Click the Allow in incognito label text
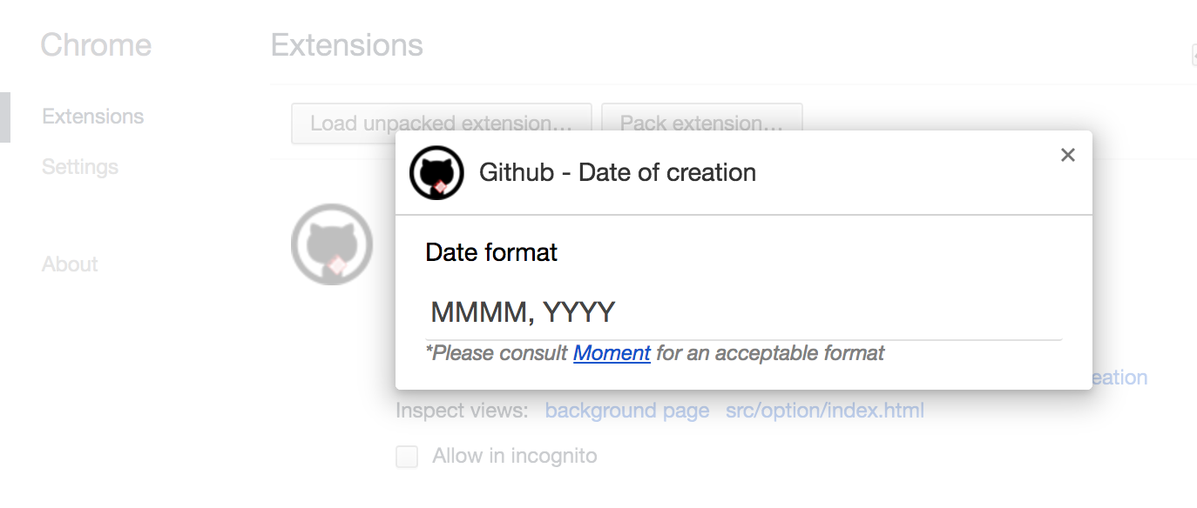 (x=515, y=457)
